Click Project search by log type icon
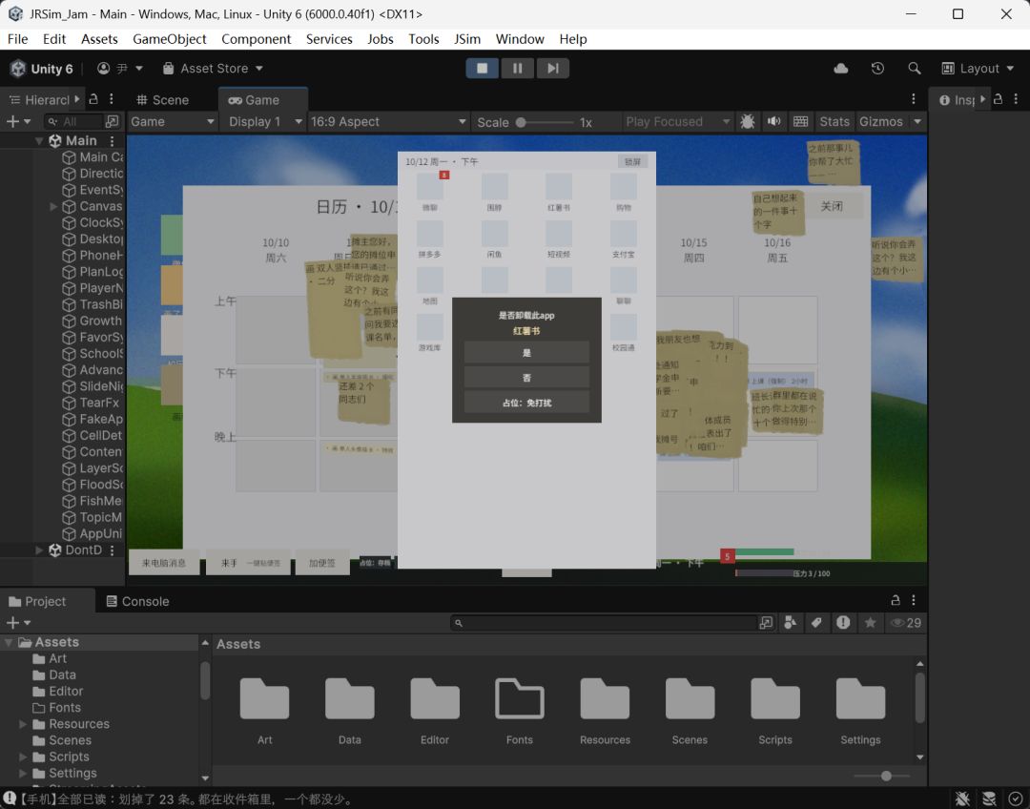 tap(843, 622)
